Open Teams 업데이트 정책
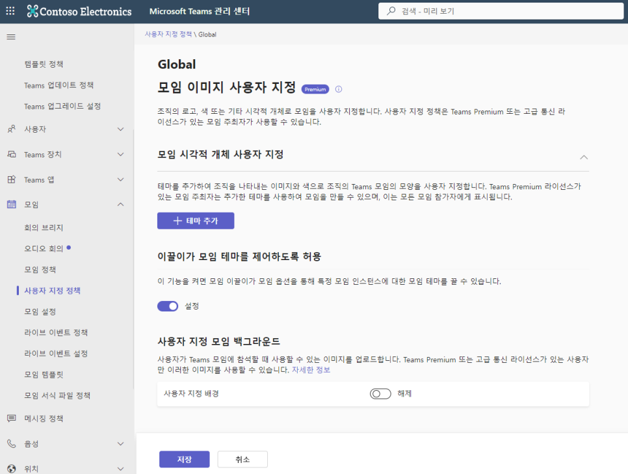Viewport: 628px width, 474px height. (59, 85)
